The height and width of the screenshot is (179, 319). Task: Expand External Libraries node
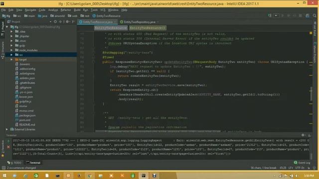point(7,129)
